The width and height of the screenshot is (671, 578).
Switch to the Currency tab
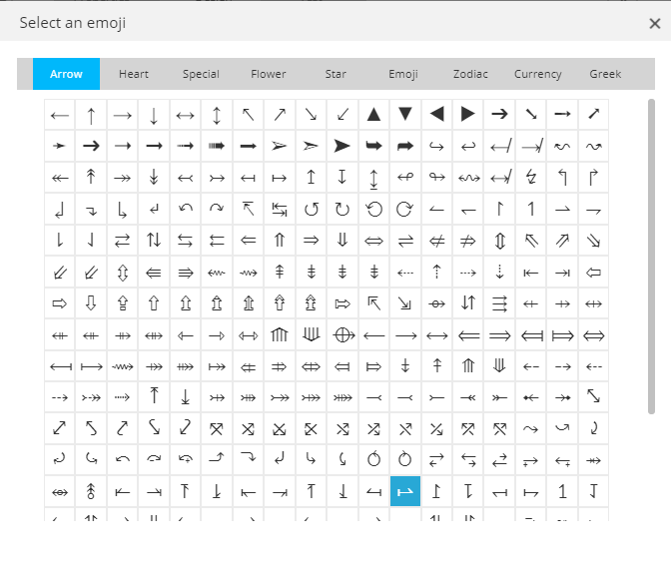coord(538,74)
